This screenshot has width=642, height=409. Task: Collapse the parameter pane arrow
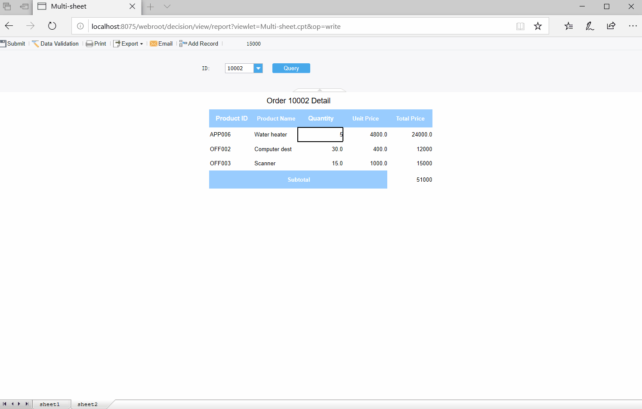point(320,90)
